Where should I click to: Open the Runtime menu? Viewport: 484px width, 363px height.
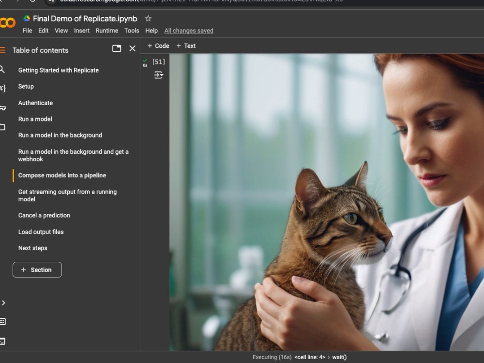tap(106, 30)
